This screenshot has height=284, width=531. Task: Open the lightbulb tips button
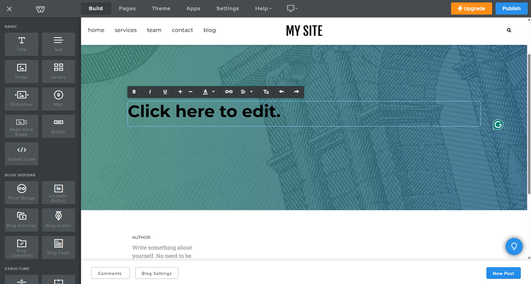(514, 247)
